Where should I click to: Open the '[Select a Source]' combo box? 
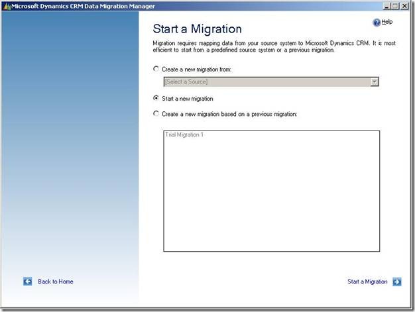[267, 81]
